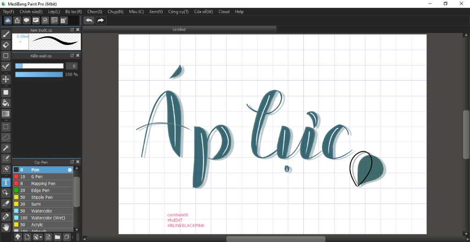Click the cloud save icon in the toolbar
This screenshot has width=470, height=242.
pos(8,20)
